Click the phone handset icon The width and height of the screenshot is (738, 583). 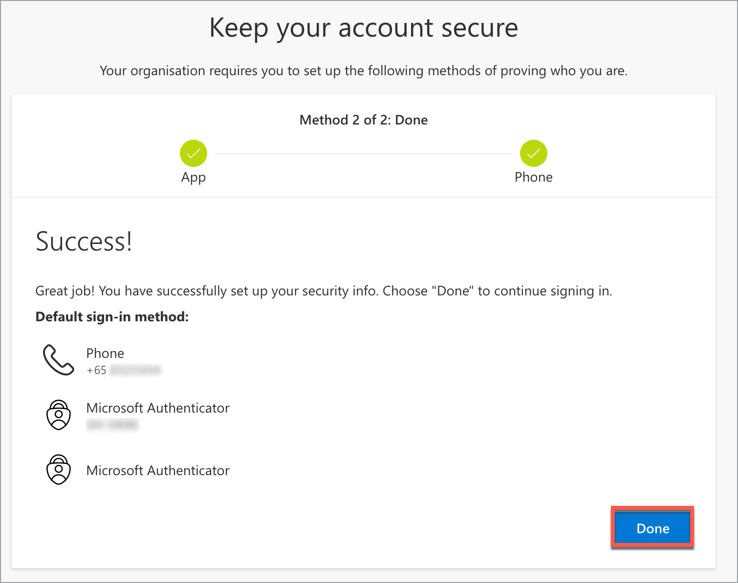pyautogui.click(x=58, y=360)
